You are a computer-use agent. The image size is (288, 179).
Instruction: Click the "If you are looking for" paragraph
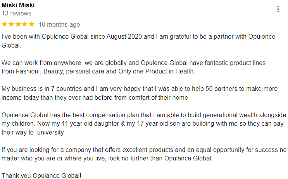[x=144, y=154]
